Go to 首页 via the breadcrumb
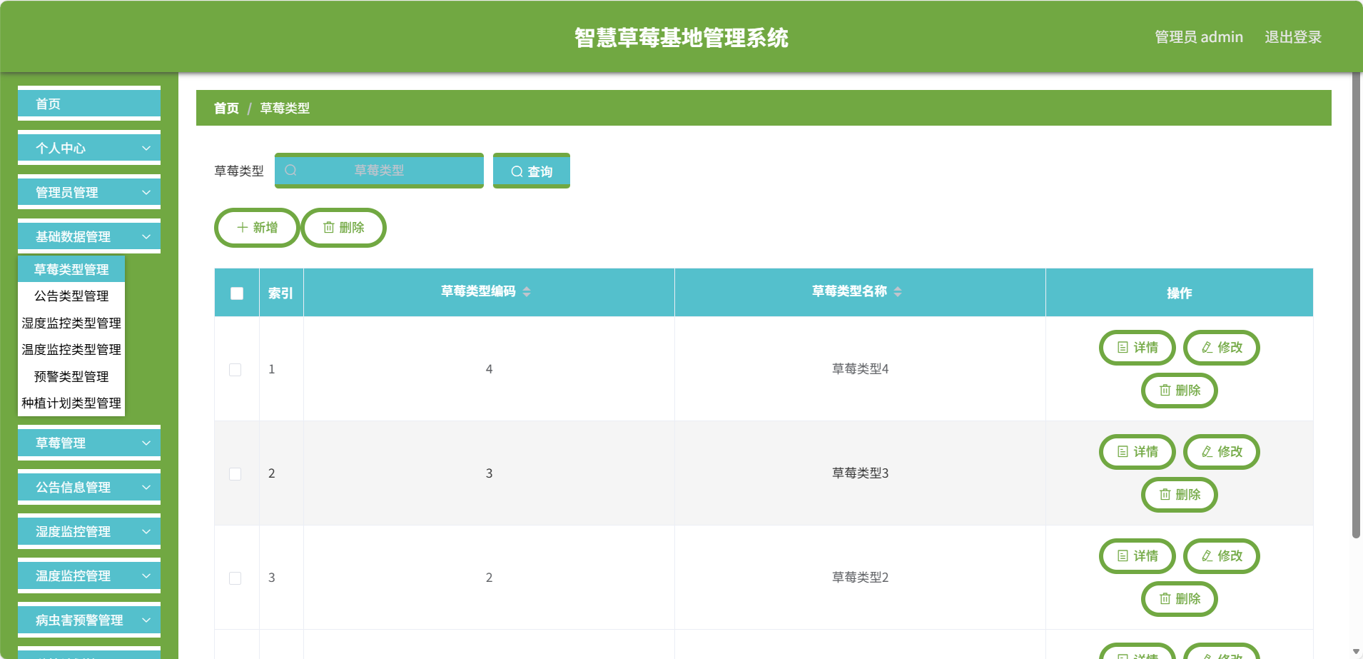The image size is (1363, 659). coord(226,108)
